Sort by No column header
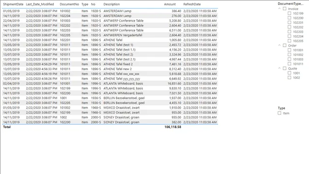This screenshot has width=309, height=174. click(93, 4)
